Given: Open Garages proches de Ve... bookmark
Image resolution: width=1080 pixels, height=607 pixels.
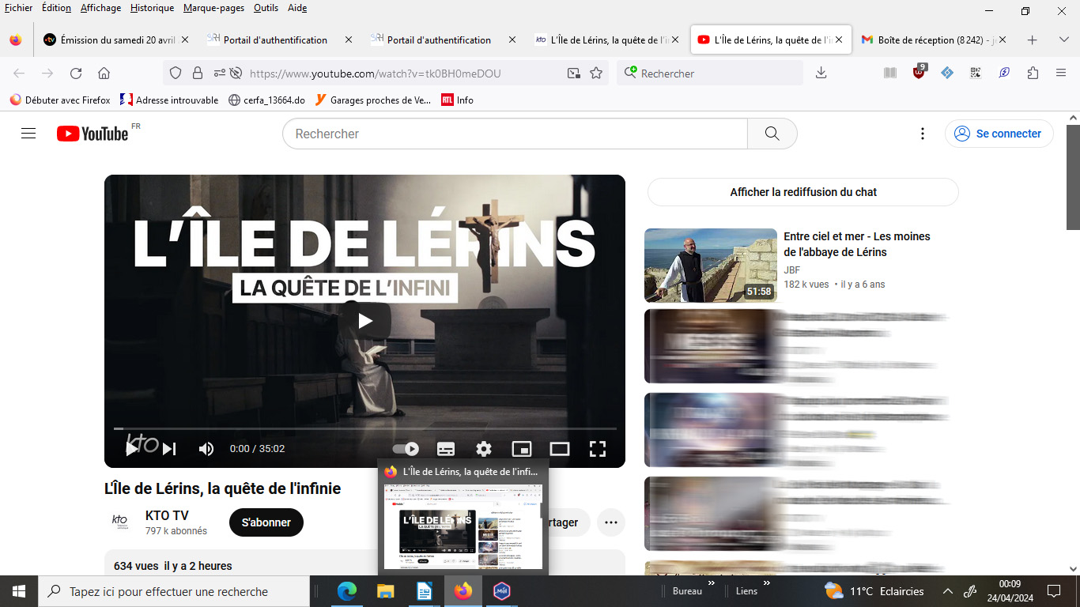Looking at the screenshot, I should coord(373,100).
